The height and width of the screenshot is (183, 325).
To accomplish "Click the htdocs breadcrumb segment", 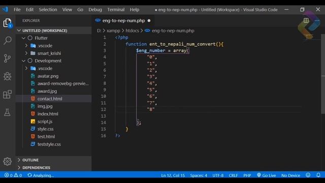I will [x=132, y=30].
